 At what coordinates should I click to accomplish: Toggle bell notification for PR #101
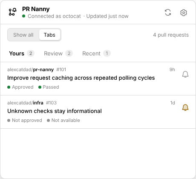coord(185,74)
